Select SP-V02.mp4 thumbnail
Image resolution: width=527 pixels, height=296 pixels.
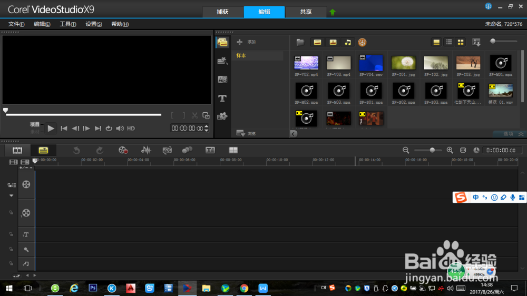pyautogui.click(x=306, y=63)
